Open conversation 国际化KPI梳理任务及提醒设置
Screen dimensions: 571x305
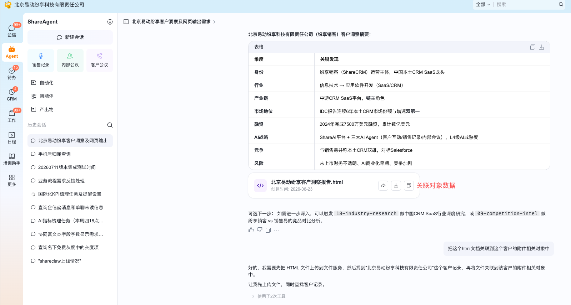70,194
